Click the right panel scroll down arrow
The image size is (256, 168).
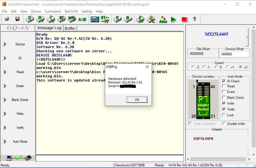[254, 155]
